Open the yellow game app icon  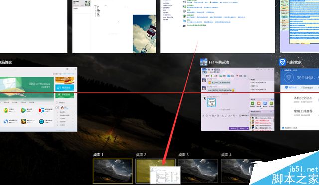point(23,121)
